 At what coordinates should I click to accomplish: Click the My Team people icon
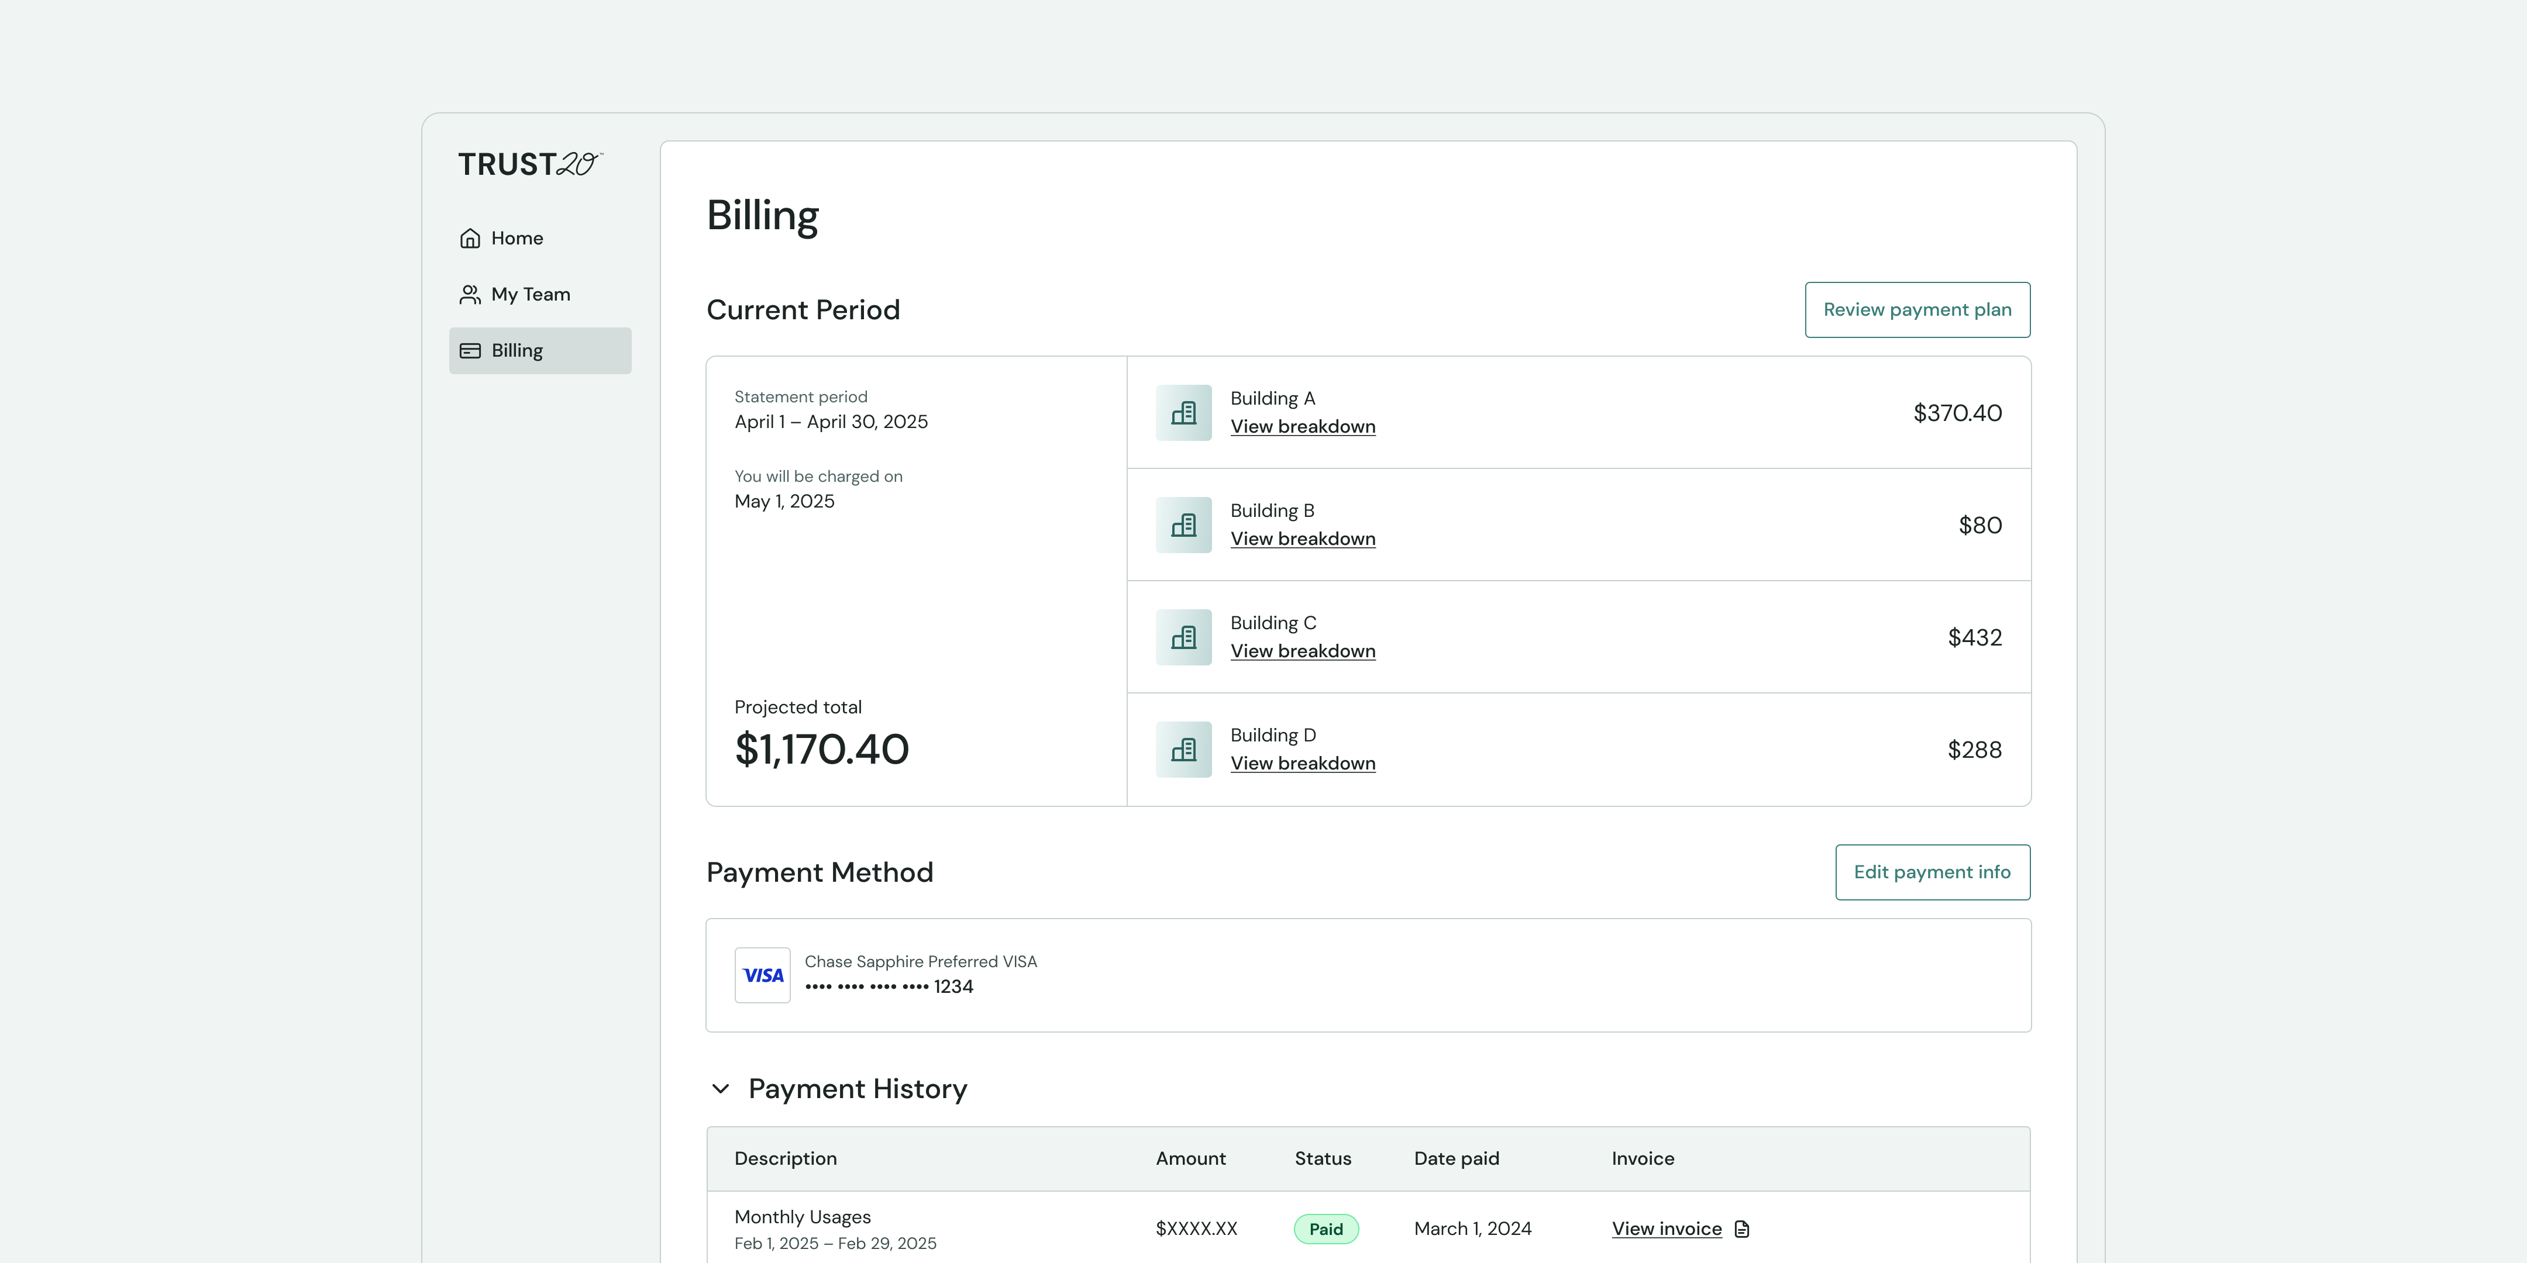(470, 294)
